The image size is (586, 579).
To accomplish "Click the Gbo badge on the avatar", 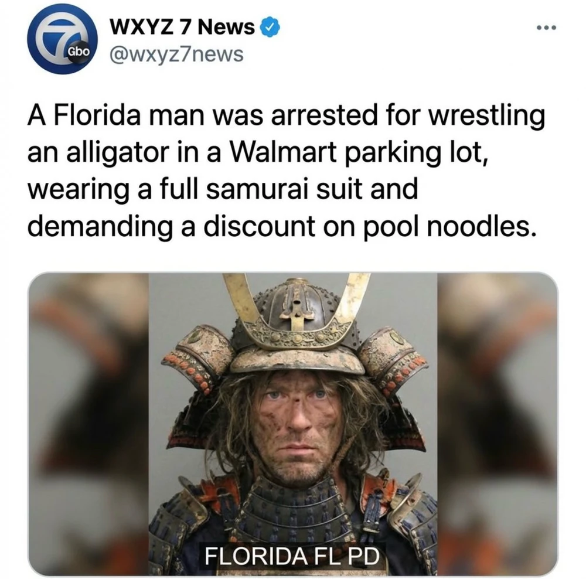I will click(78, 52).
